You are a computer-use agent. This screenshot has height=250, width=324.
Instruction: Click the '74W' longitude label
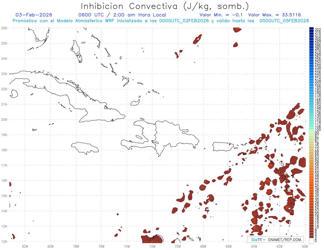[127, 246]
